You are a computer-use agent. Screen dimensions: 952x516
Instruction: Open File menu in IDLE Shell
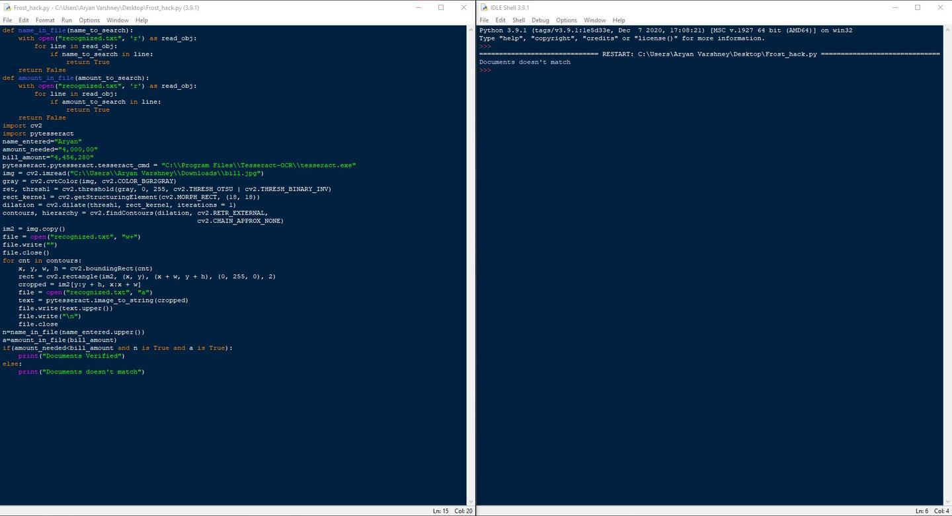tap(484, 20)
